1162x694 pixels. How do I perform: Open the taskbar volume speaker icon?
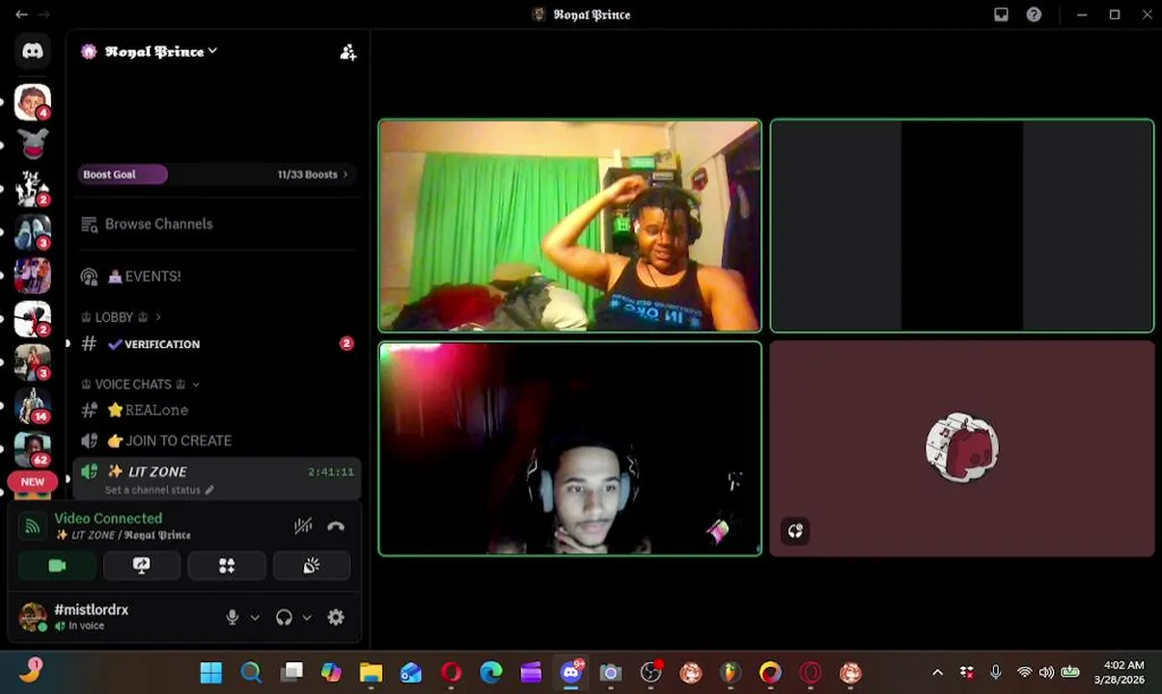click(x=1046, y=673)
